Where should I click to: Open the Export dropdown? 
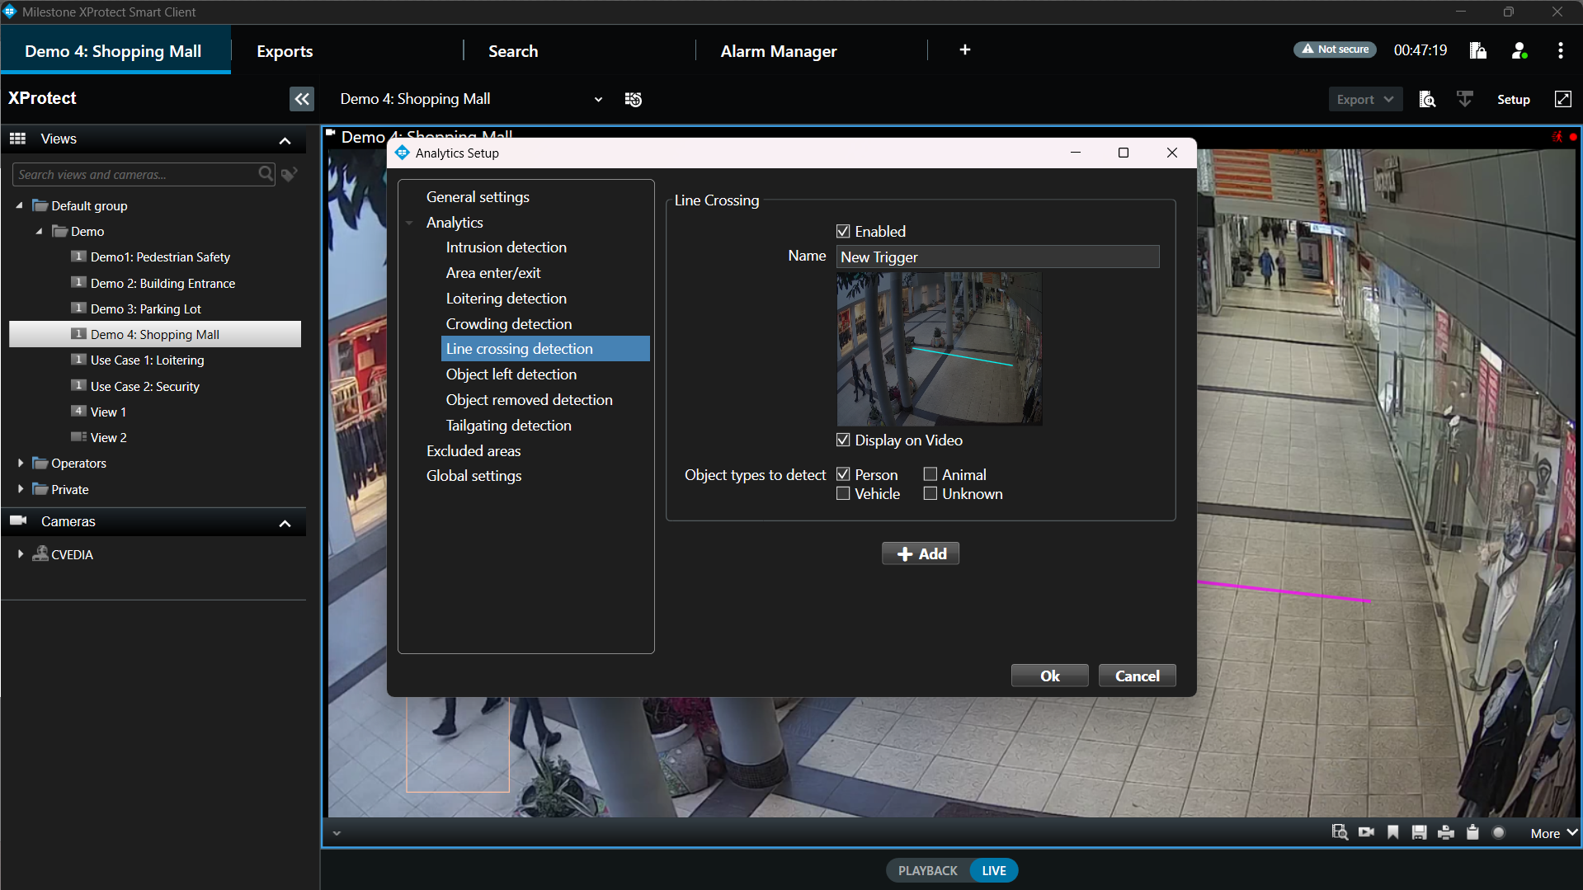pos(1365,99)
